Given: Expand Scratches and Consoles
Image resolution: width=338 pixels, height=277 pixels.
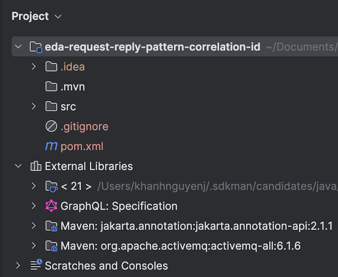Looking at the screenshot, I should (18, 265).
